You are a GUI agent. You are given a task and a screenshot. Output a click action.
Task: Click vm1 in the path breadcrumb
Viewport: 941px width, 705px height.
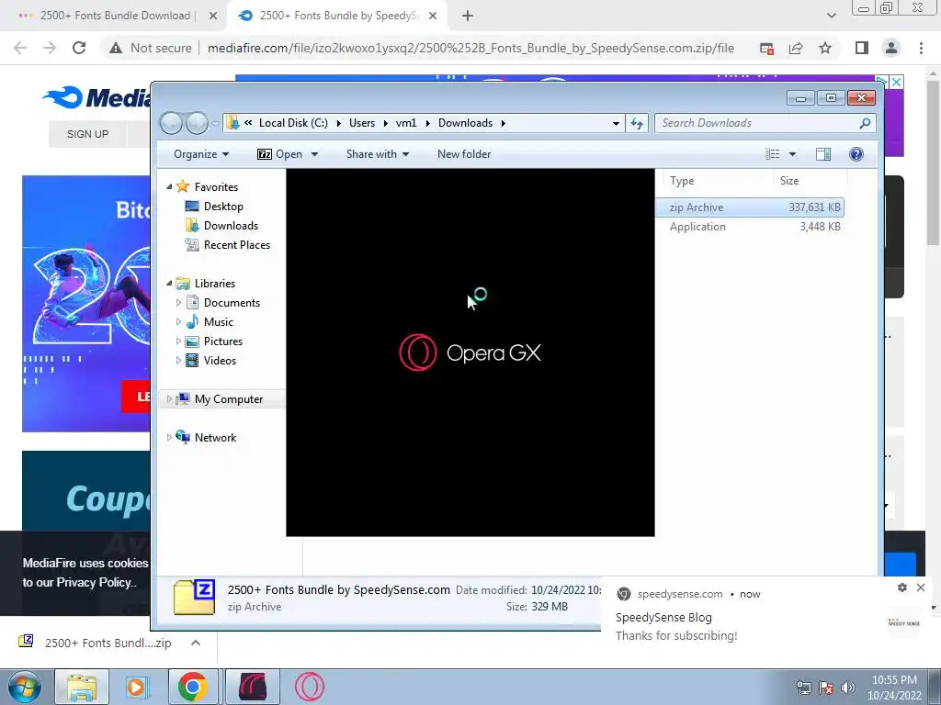click(406, 123)
